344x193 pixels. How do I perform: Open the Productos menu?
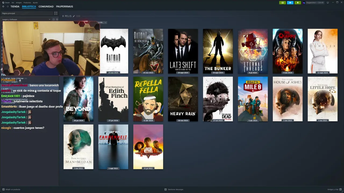click(x=27, y=2)
